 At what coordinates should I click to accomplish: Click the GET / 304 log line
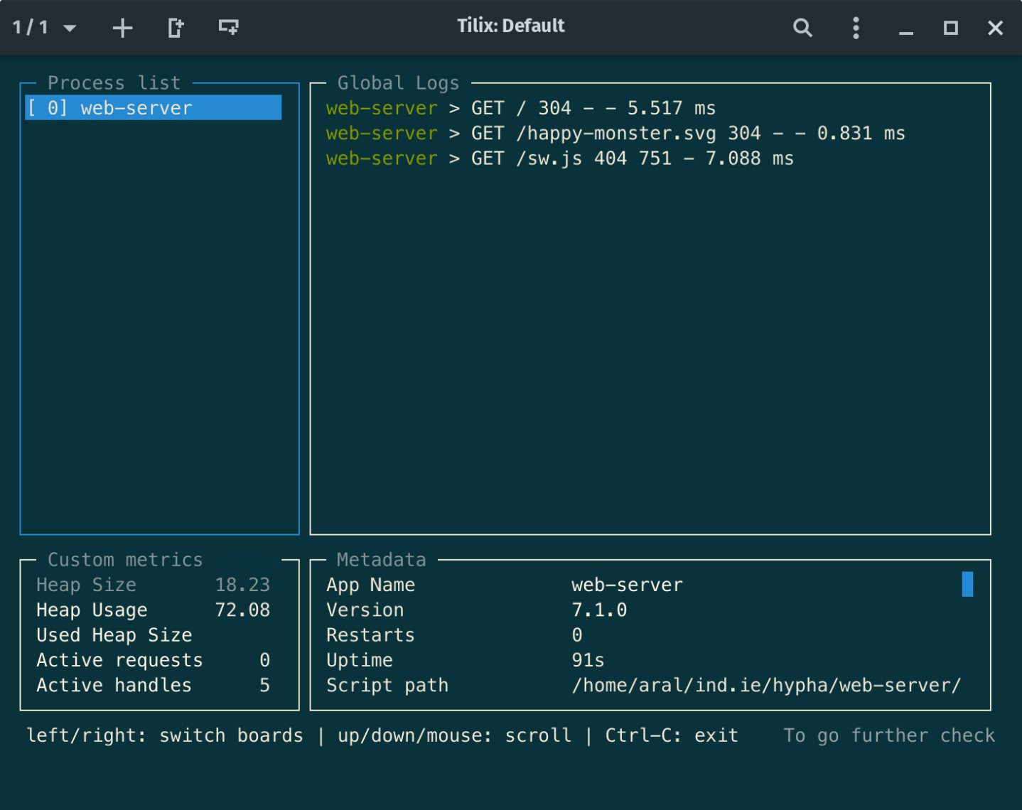tap(521, 108)
